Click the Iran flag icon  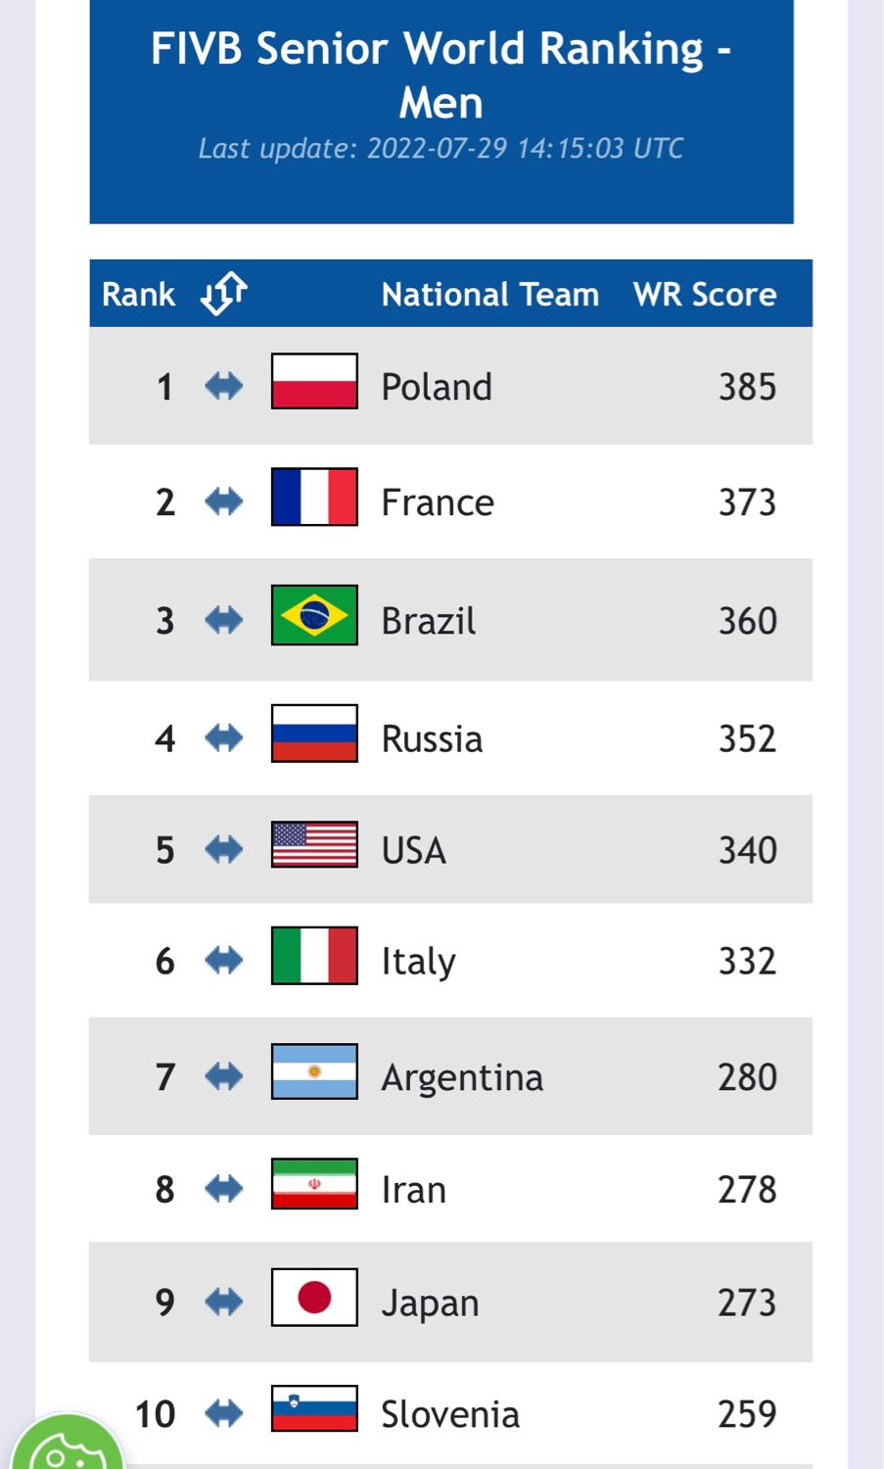(314, 1184)
